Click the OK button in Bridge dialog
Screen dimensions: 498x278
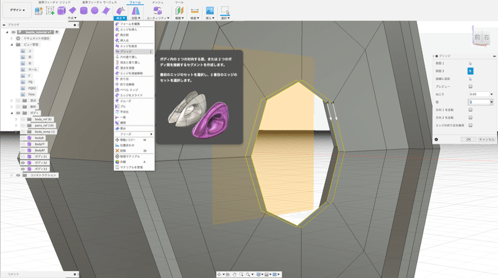pyautogui.click(x=469, y=139)
